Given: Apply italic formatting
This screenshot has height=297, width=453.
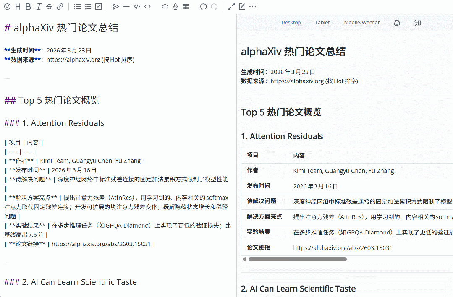Looking at the screenshot, I should [x=39, y=6].
